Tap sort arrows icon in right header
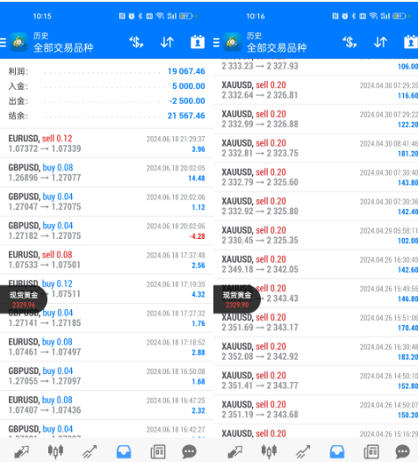 [x=380, y=42]
